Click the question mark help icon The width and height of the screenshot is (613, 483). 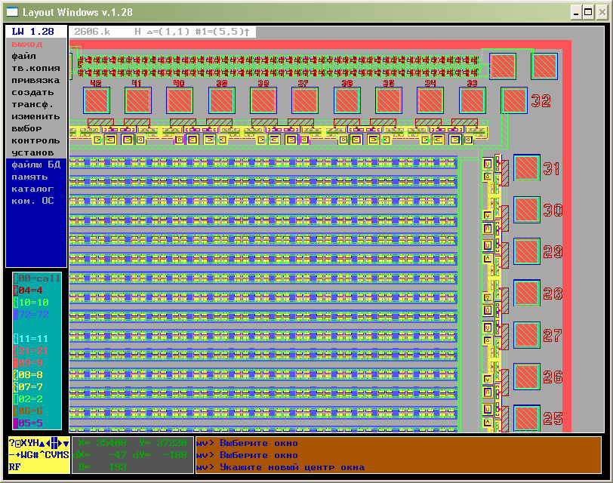12,443
